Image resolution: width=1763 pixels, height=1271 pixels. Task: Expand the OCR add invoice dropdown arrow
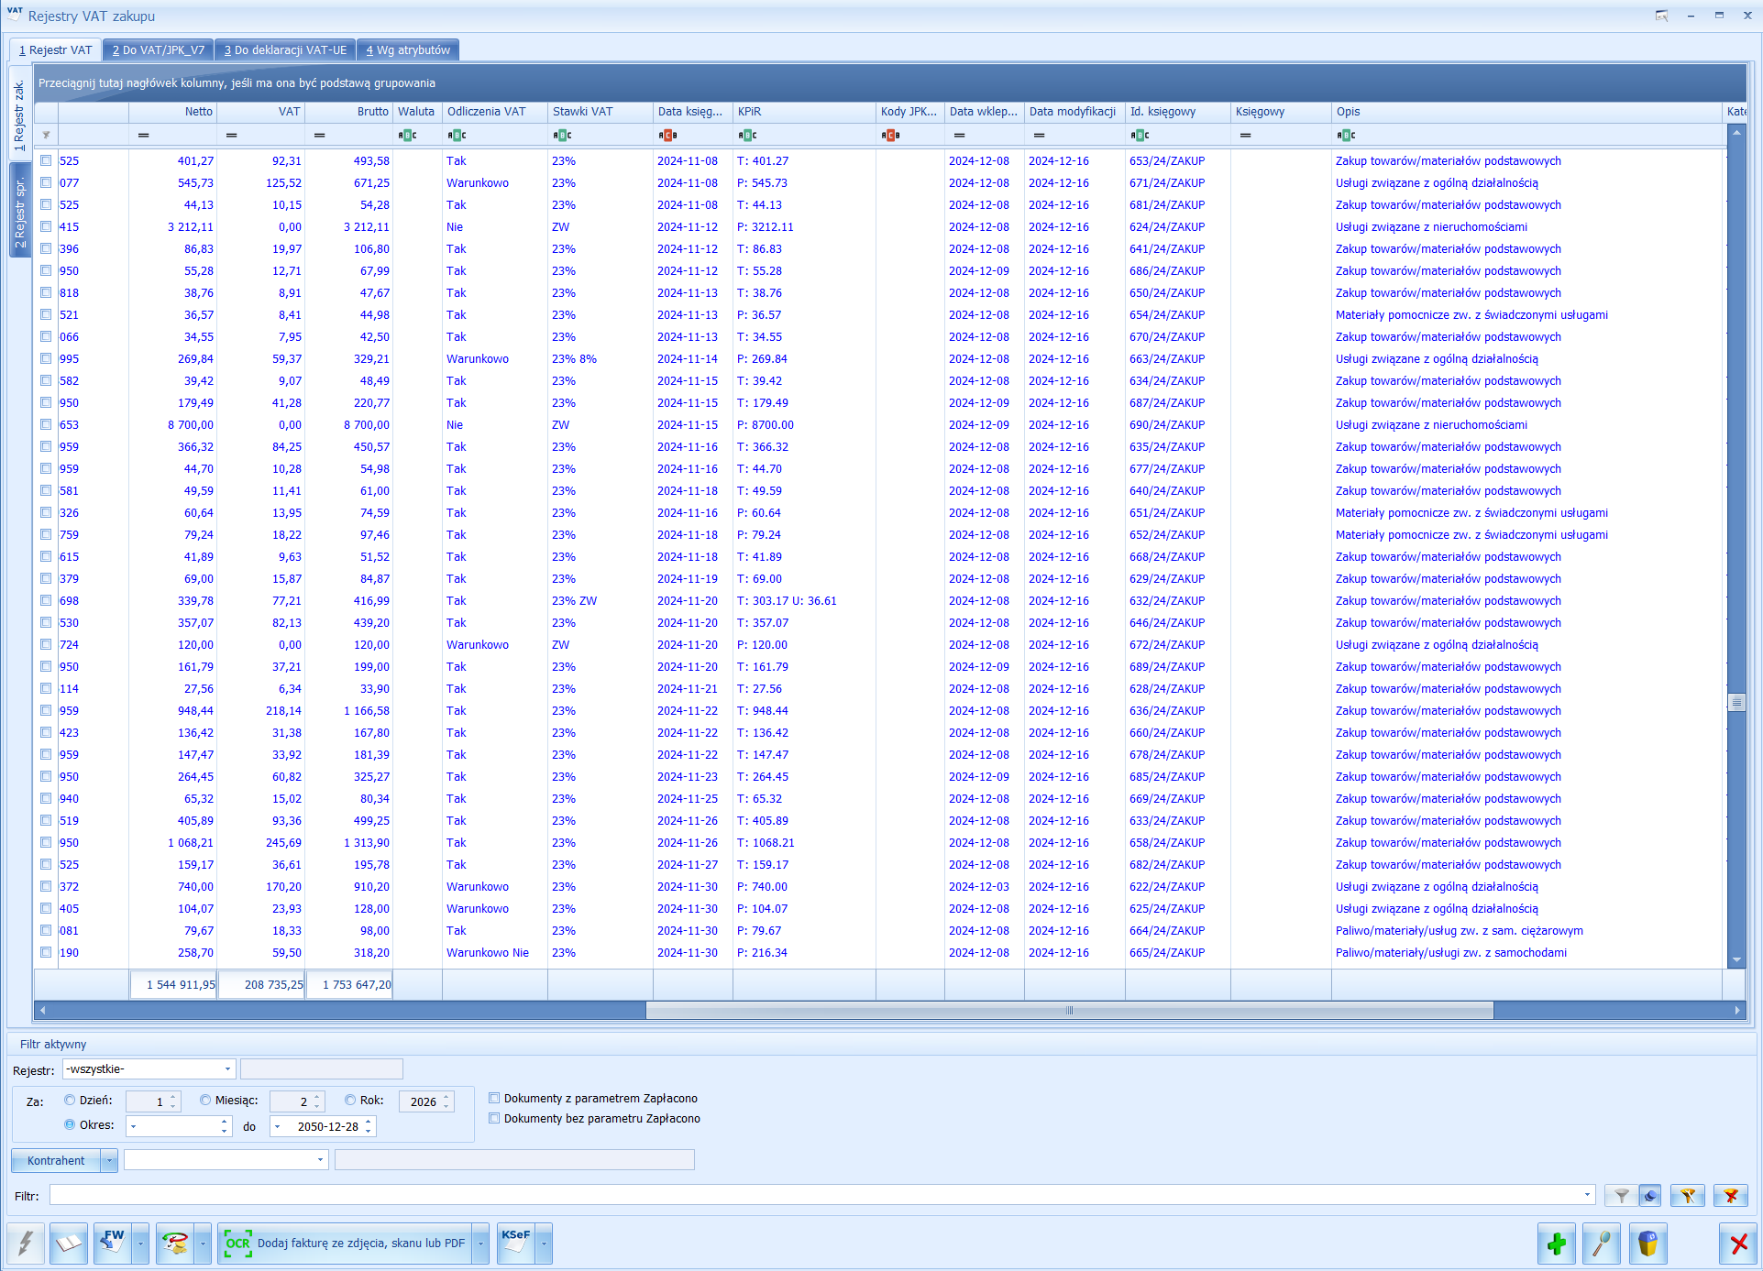point(480,1244)
